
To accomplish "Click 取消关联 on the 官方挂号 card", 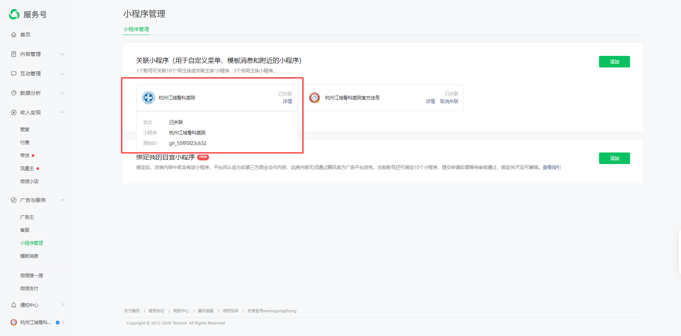I will [449, 101].
